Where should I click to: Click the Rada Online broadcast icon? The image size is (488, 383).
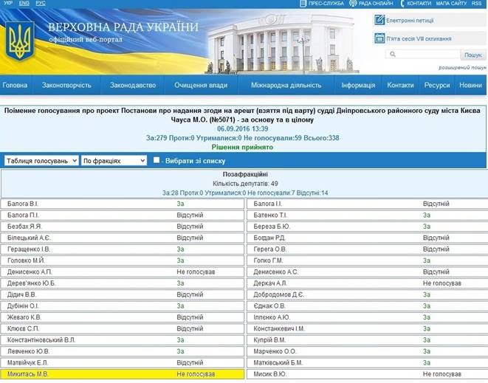pyautogui.click(x=353, y=4)
